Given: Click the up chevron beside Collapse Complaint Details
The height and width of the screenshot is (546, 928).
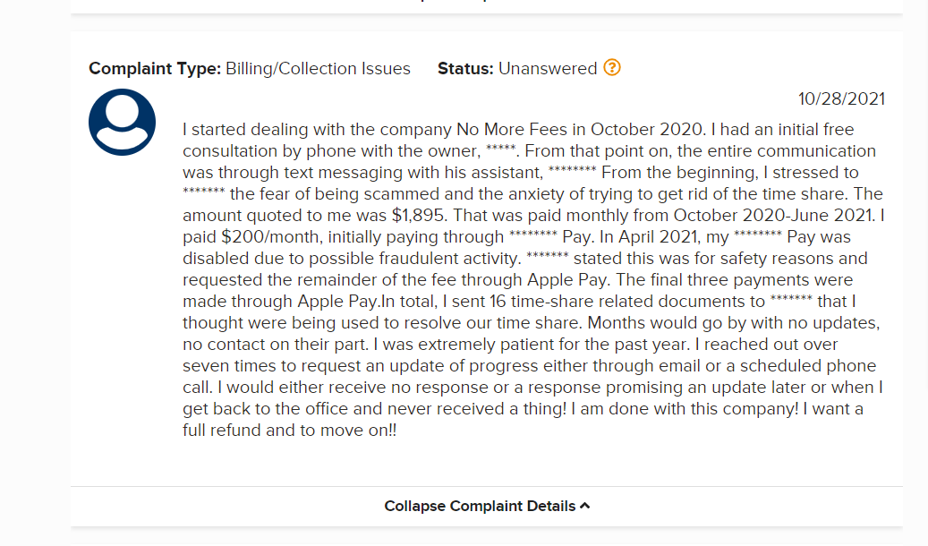Looking at the screenshot, I should pyautogui.click(x=585, y=506).
